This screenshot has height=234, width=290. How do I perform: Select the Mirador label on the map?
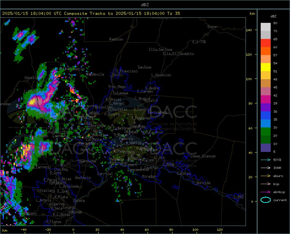tap(149, 176)
